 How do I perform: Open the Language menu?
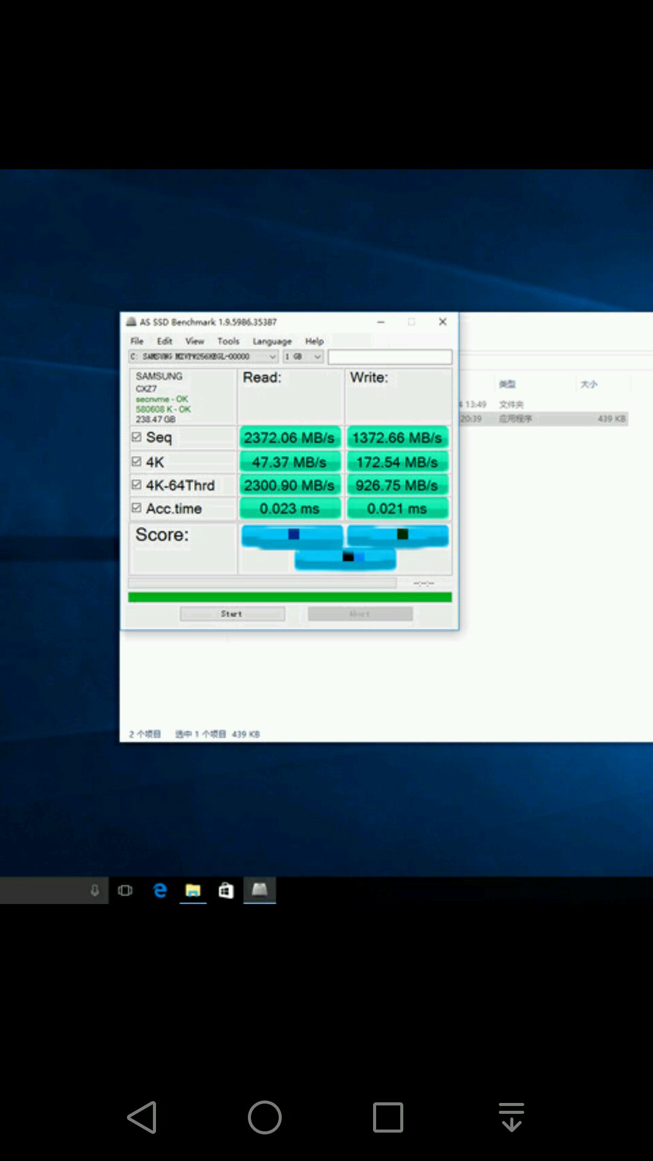coord(271,341)
